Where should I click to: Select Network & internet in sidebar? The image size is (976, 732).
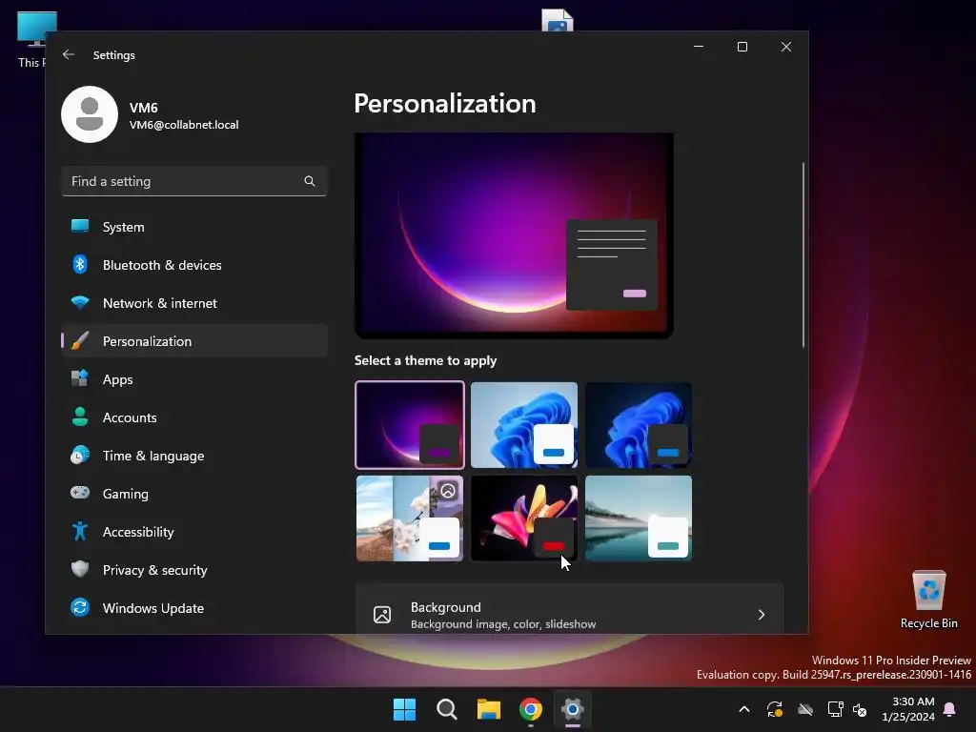click(194, 303)
